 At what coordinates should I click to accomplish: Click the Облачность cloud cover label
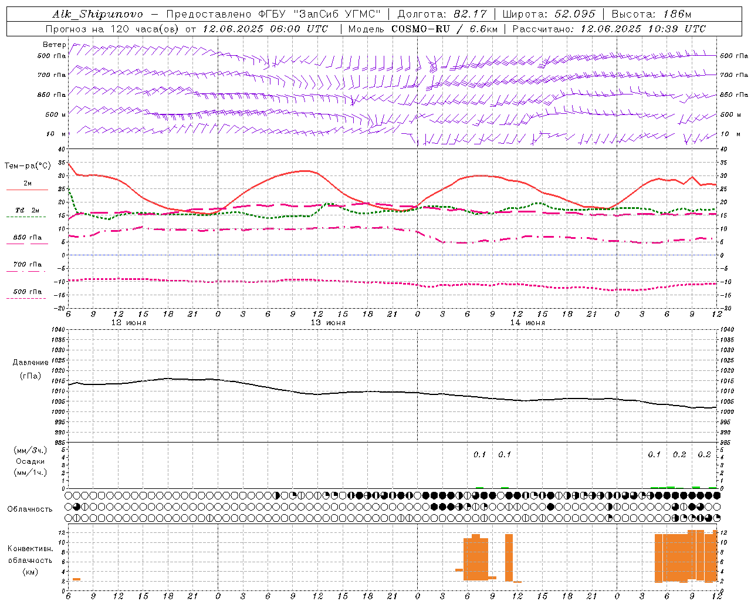(30, 509)
